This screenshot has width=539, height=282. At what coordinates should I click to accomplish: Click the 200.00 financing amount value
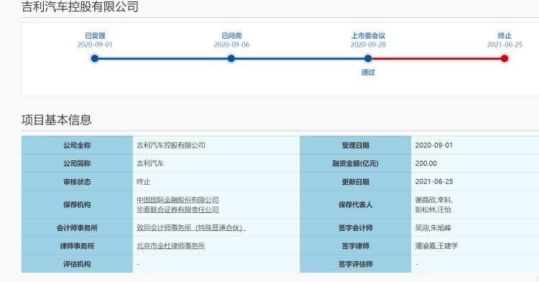pos(426,163)
